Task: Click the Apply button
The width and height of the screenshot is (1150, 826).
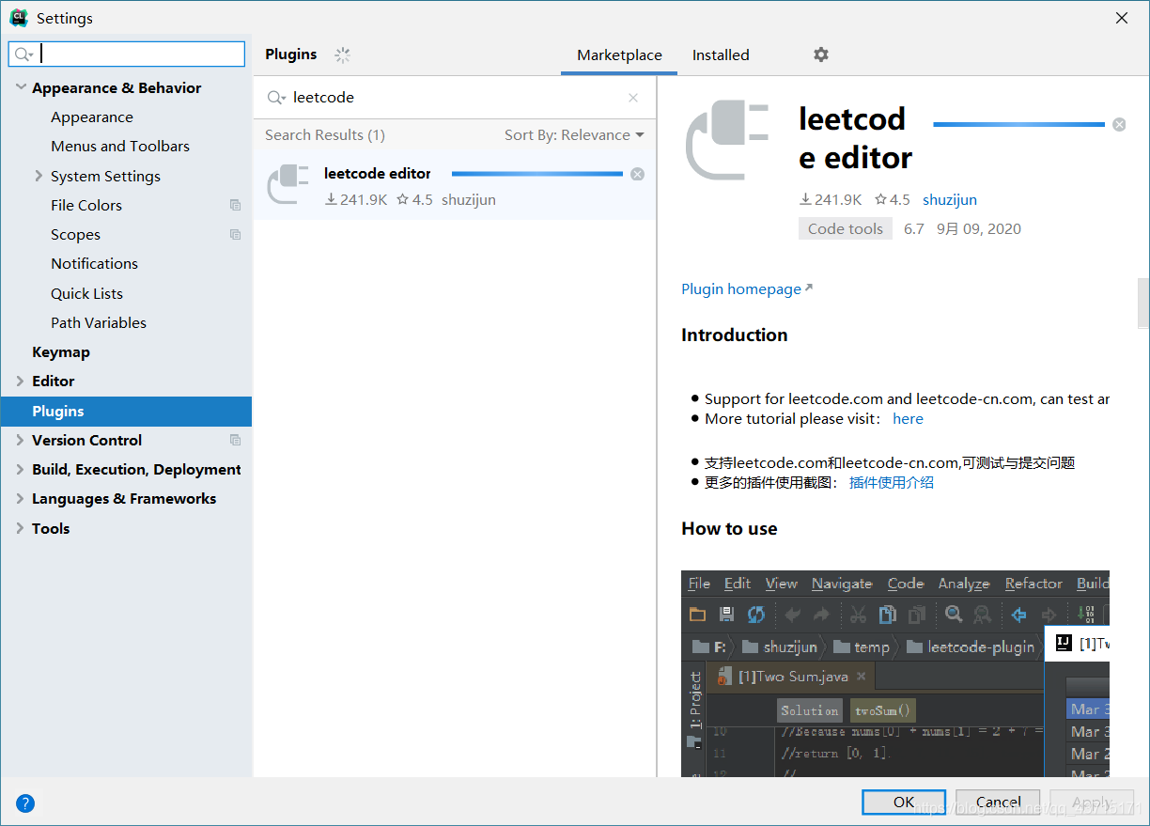Action: pyautogui.click(x=1093, y=802)
